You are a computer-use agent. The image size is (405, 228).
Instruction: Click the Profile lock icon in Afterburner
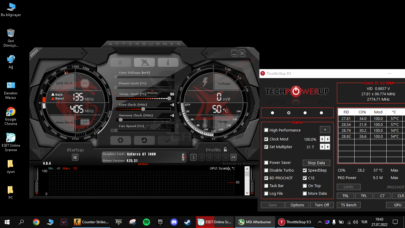pos(225,150)
